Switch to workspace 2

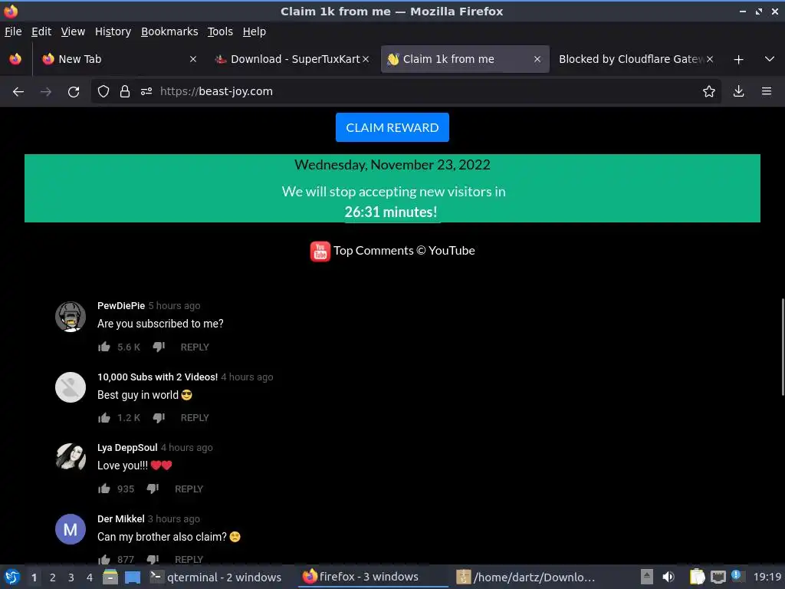52,577
